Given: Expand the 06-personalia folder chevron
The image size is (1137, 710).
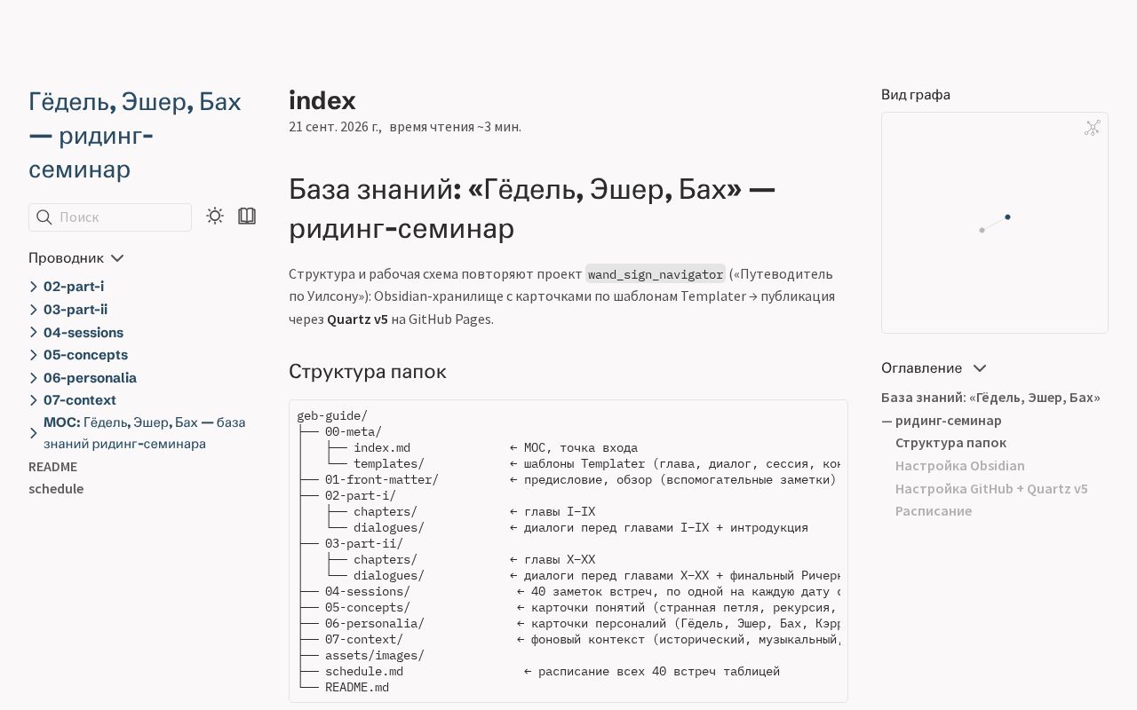Looking at the screenshot, I should coord(34,378).
